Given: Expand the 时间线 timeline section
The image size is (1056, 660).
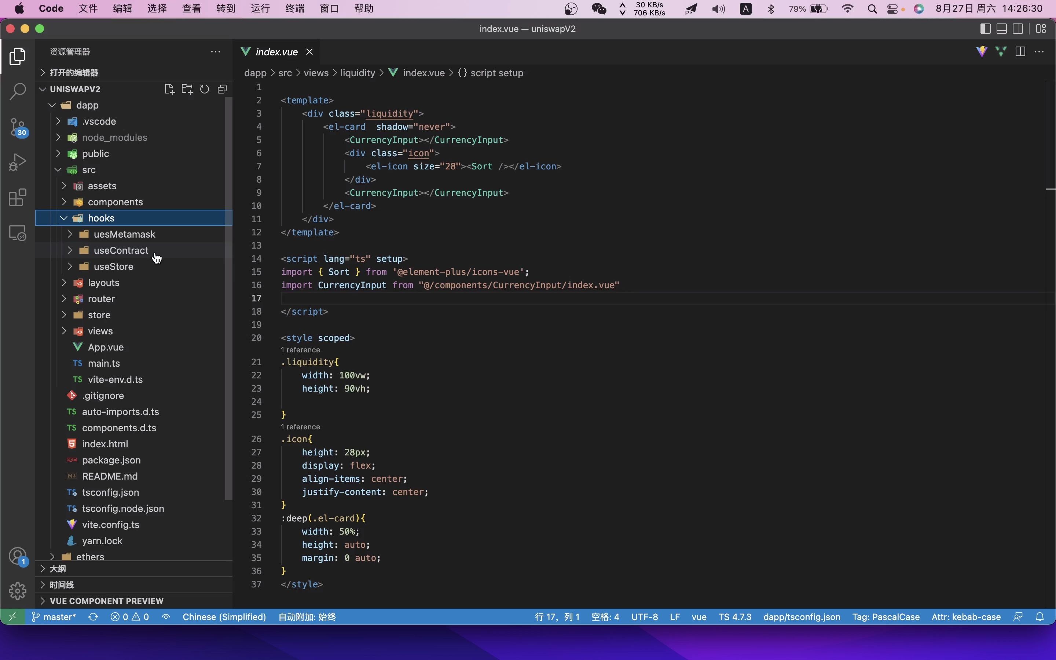Looking at the screenshot, I should pos(133,585).
